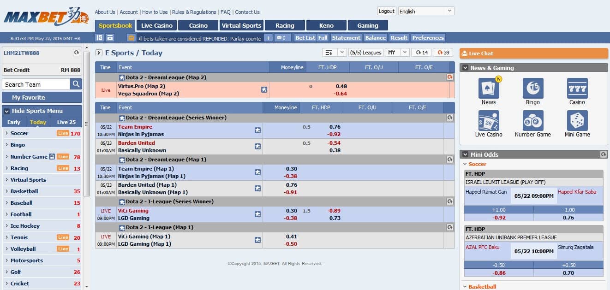Click the second toolbar icon left of announcements
The height and width of the screenshot is (290, 610).
tap(110, 38)
